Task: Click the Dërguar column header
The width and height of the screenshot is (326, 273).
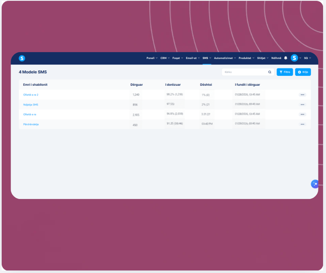Action: [137, 85]
